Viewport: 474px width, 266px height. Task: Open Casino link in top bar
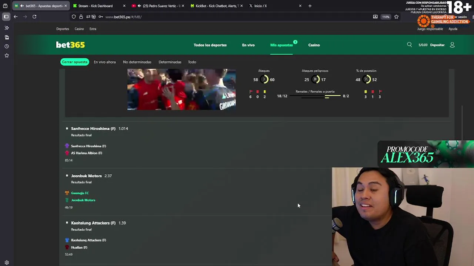(79, 29)
